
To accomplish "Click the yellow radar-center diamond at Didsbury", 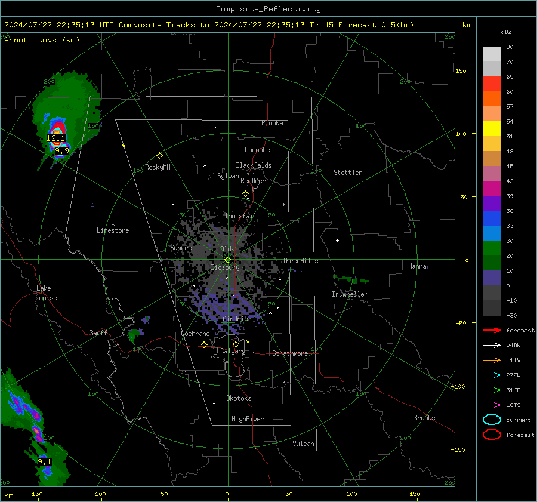I will pyautogui.click(x=227, y=260).
